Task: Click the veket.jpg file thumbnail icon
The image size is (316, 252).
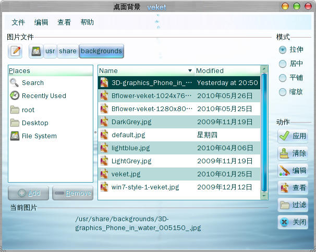Action: (104, 174)
